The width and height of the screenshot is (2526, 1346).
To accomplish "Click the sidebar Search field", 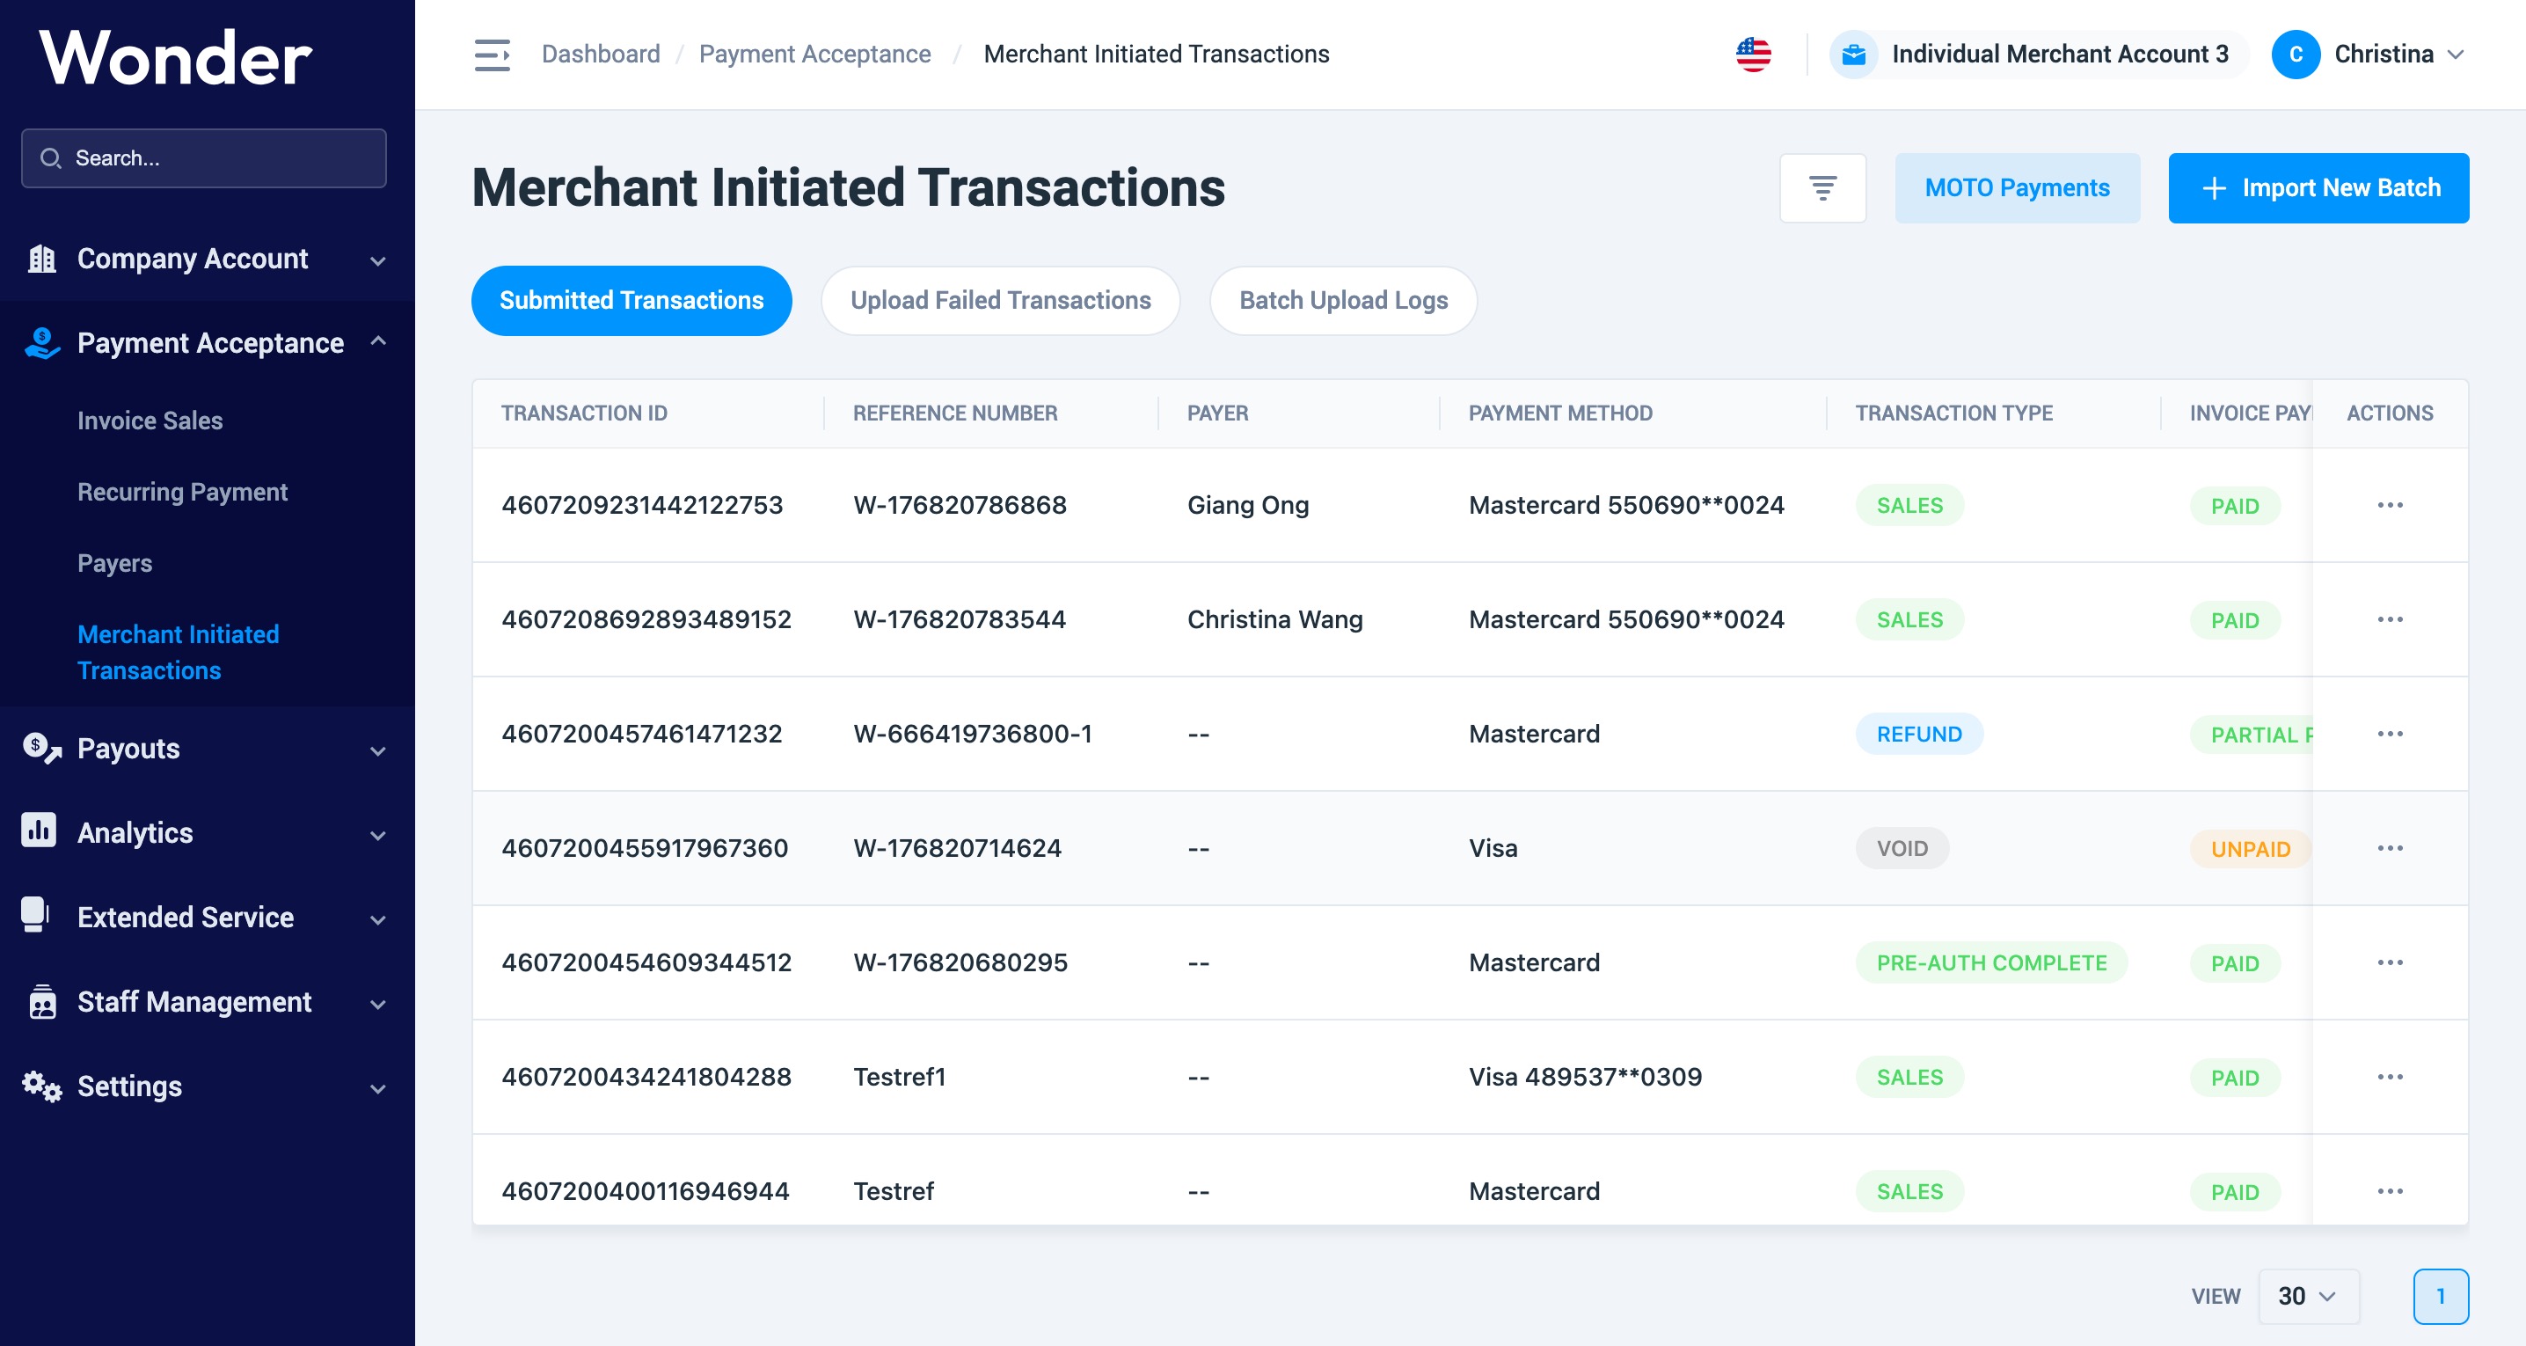I will coord(204,158).
